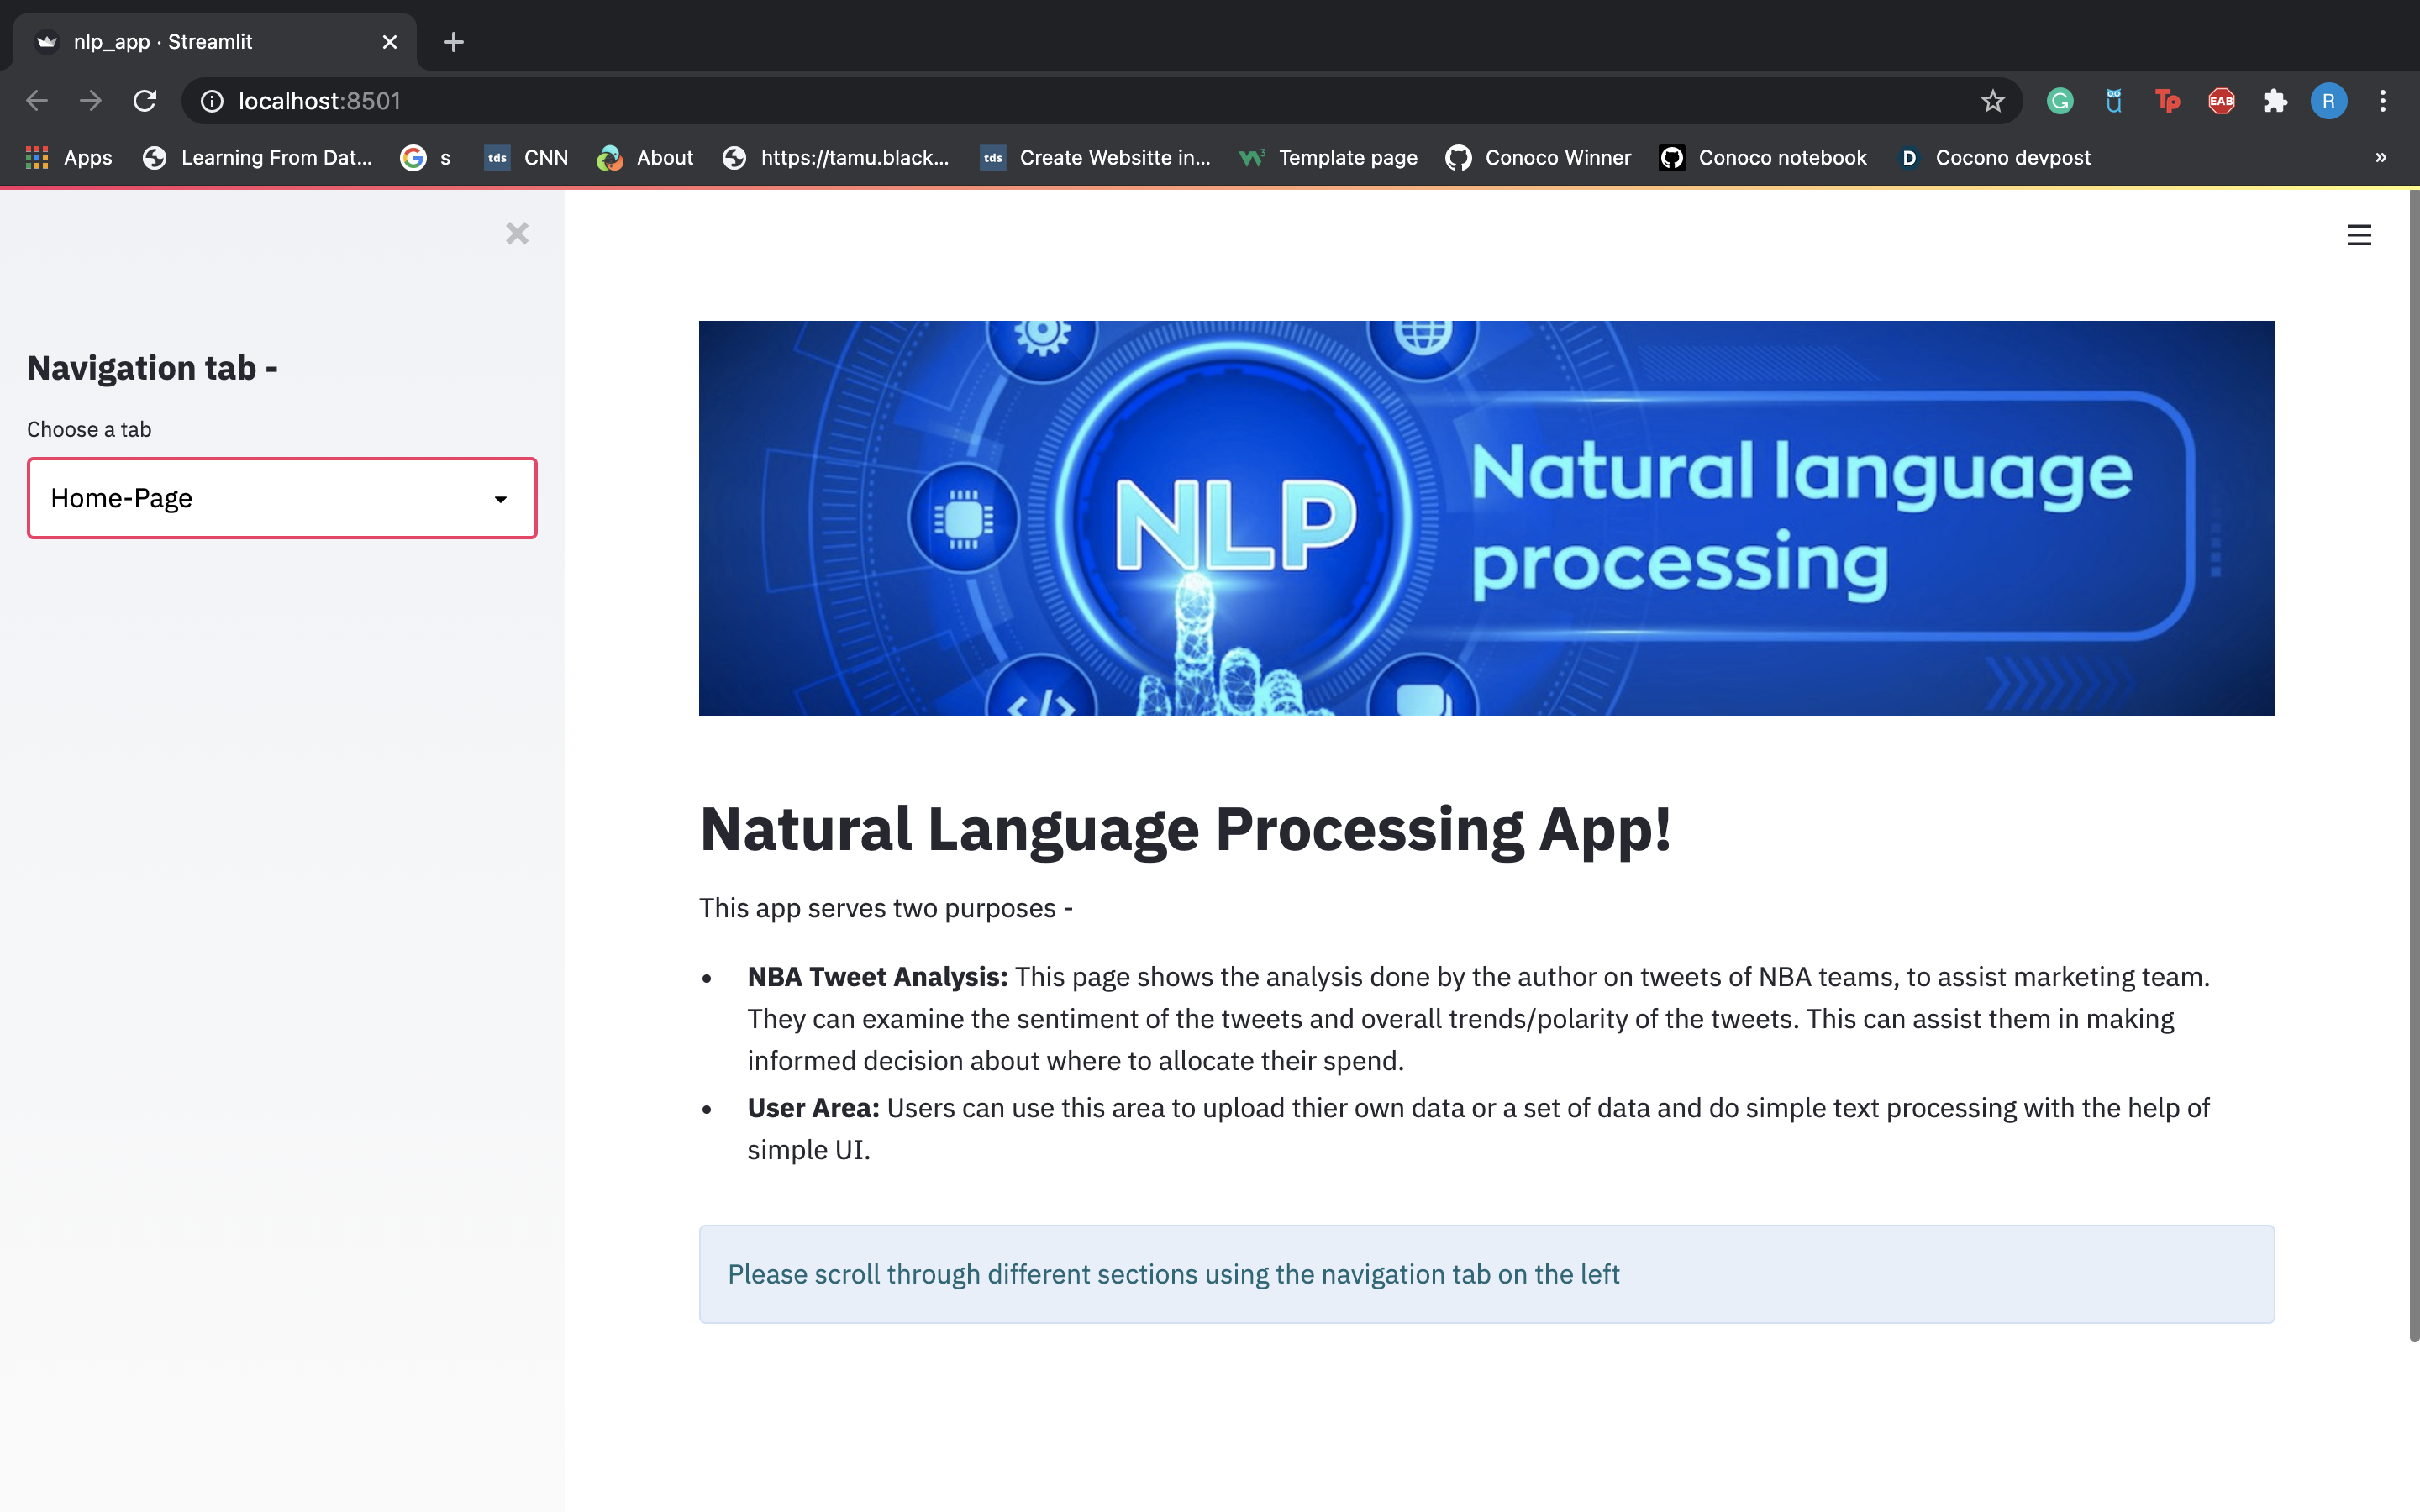Open the Template page bookmark
Image resolution: width=2420 pixels, height=1512 pixels.
click(1328, 157)
